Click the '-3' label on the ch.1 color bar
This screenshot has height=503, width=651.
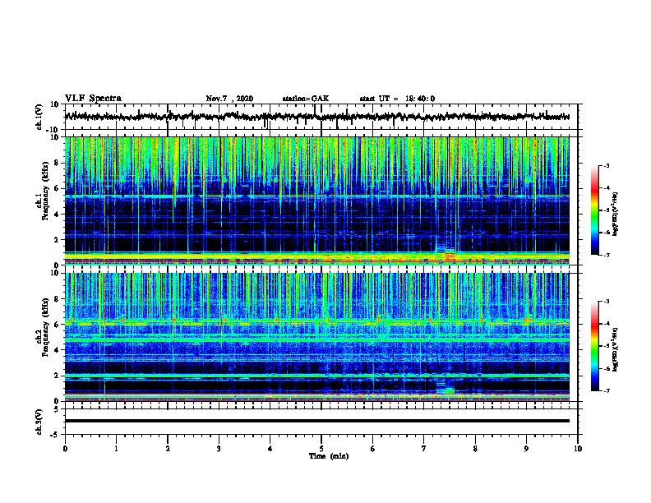point(606,166)
